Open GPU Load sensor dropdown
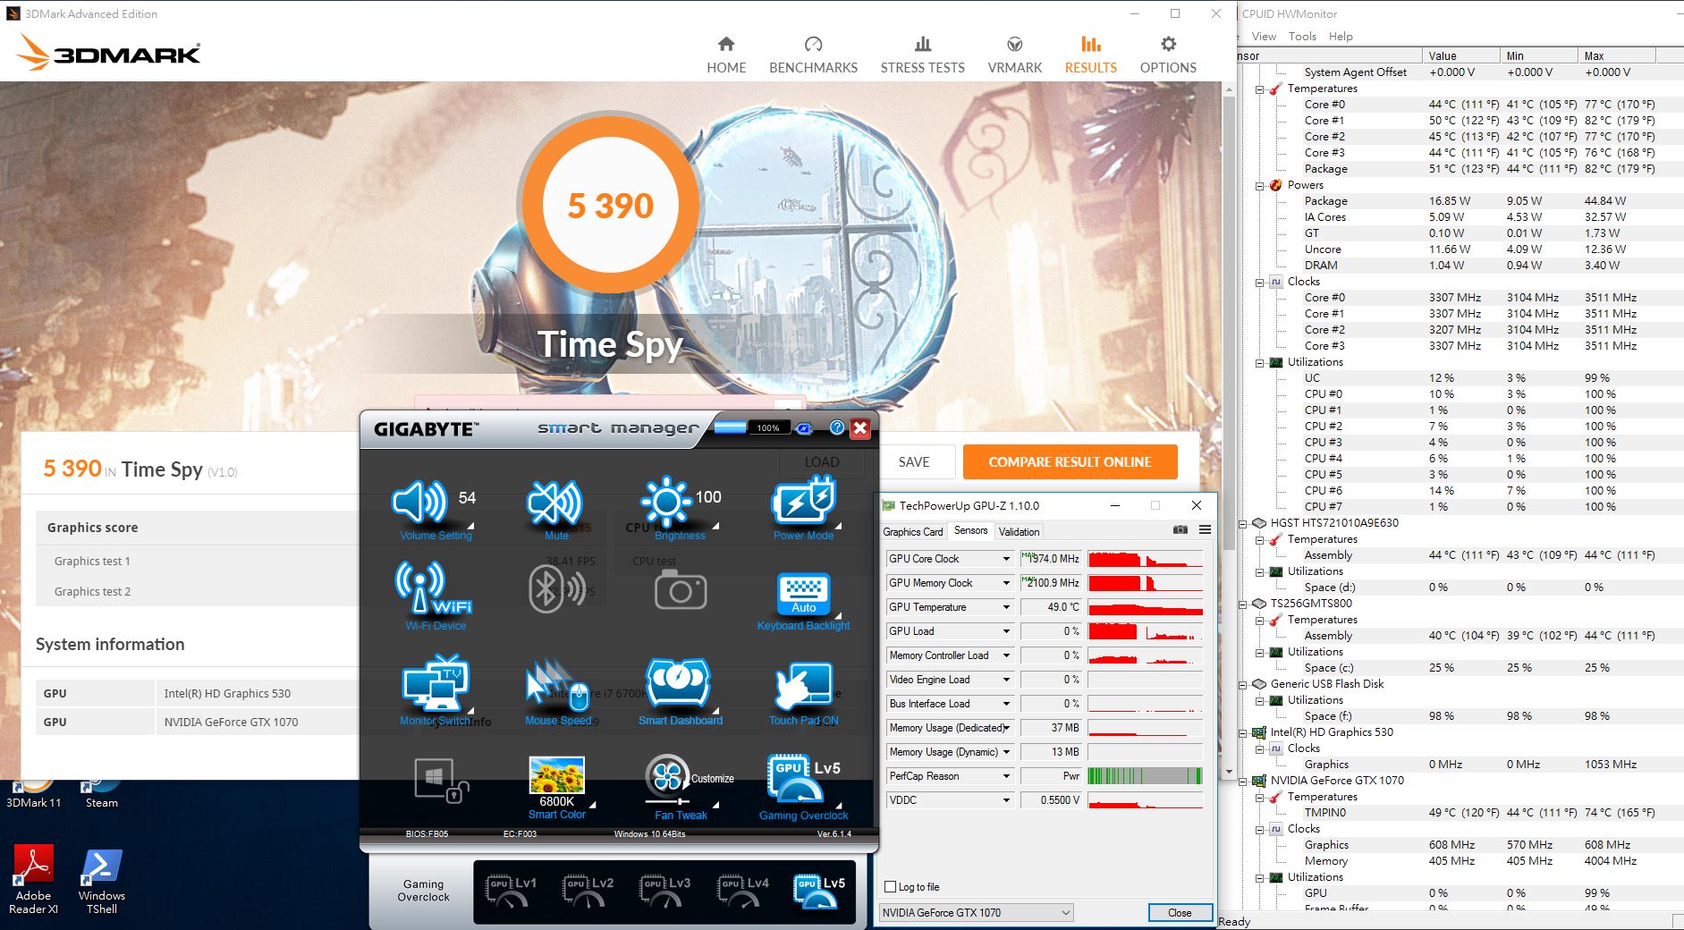Viewport: 1684px width, 930px height. tap(1006, 631)
